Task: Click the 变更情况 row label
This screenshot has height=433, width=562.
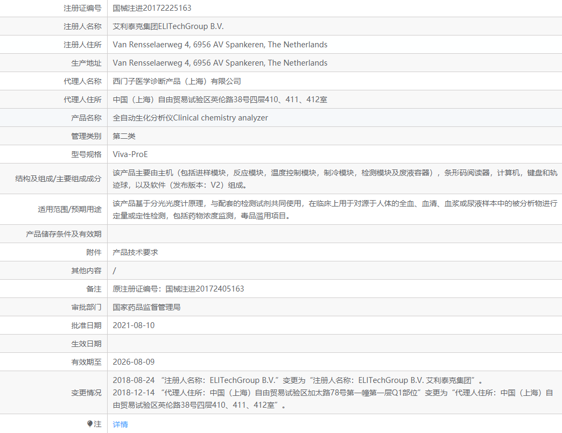Action: click(86, 393)
